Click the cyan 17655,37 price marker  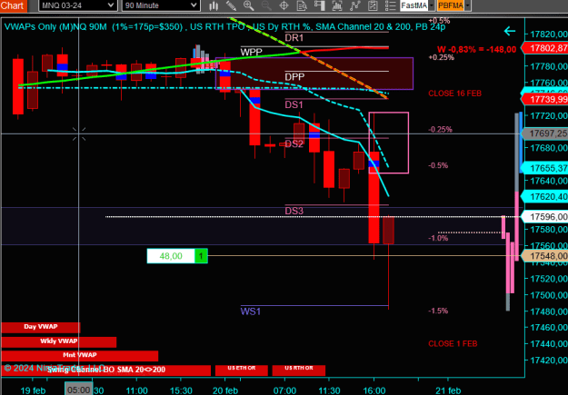pos(544,168)
